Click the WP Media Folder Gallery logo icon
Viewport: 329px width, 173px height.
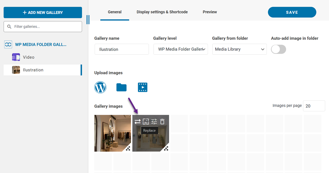click(x=8, y=45)
